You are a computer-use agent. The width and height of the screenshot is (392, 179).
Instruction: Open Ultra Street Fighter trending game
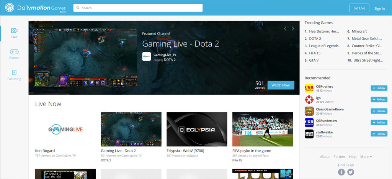[x=368, y=60]
